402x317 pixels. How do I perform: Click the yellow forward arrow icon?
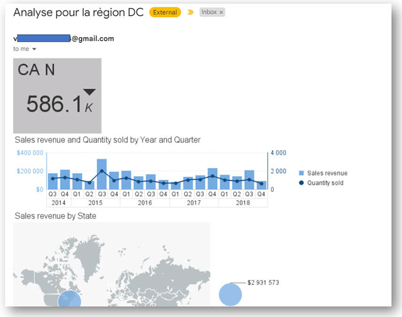[x=190, y=13]
